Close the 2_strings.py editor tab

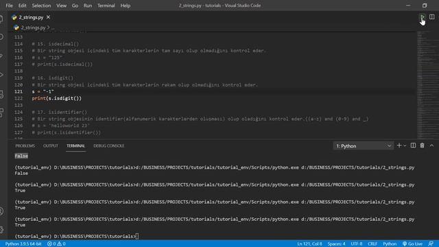(48, 17)
